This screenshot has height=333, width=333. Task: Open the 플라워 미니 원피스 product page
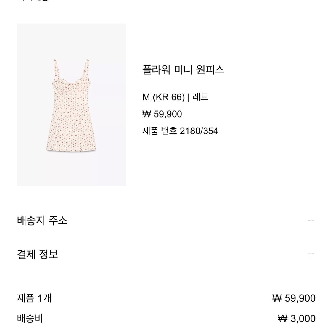(x=183, y=69)
